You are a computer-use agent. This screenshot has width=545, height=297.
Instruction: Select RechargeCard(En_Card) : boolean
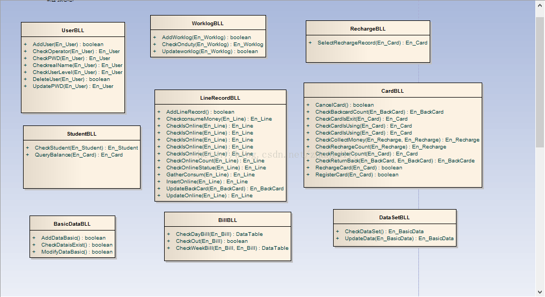click(359, 167)
